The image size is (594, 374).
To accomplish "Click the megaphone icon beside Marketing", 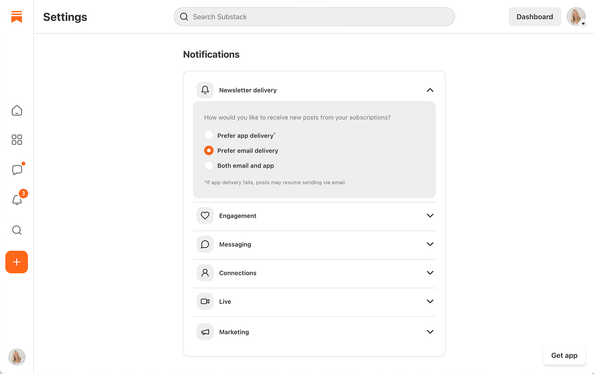I will 205,332.
